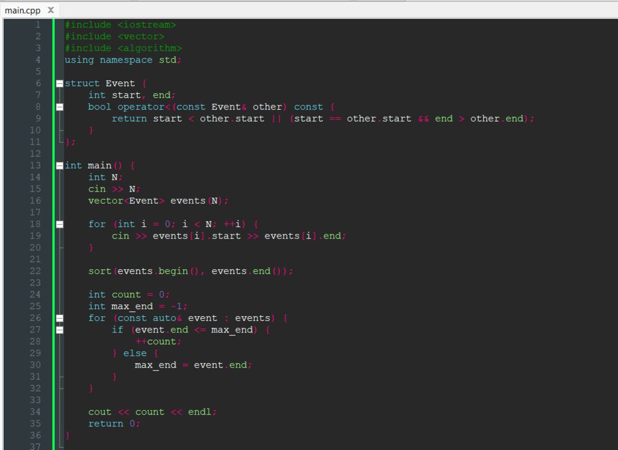618x450 pixels.
Task: Click 'int count = 0;' line
Action: coord(129,295)
